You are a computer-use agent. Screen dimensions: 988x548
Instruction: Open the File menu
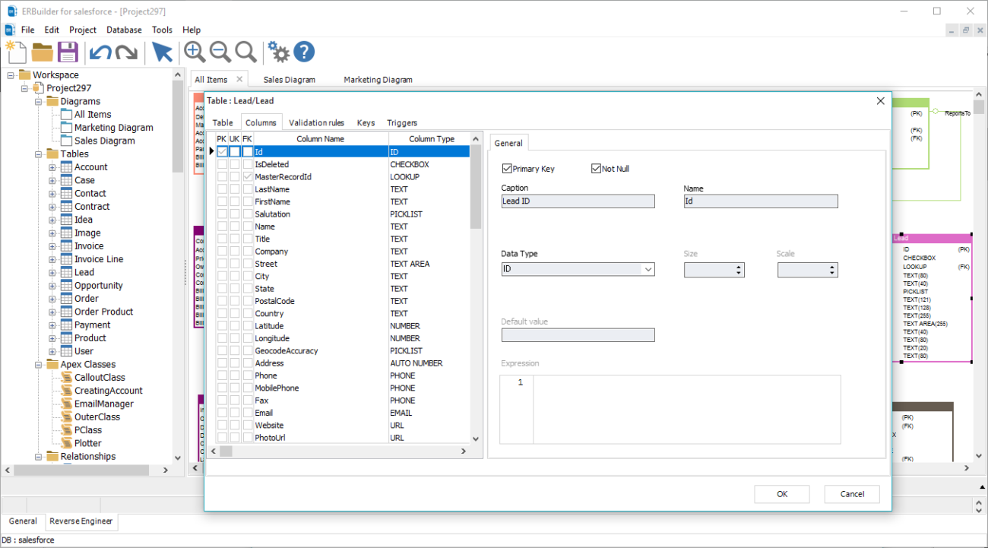(x=28, y=30)
